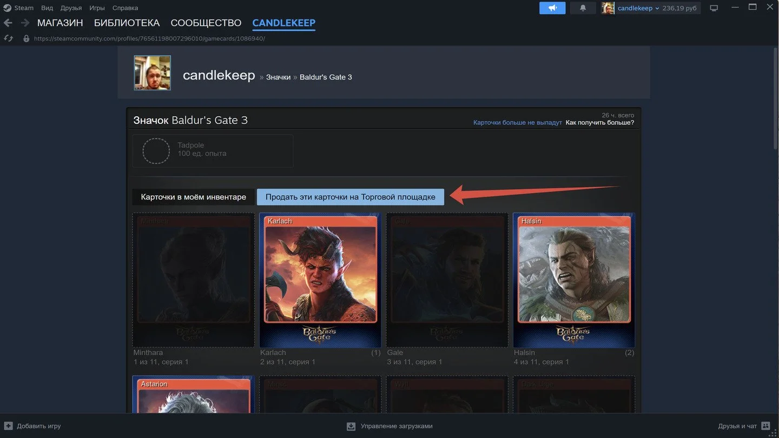Click the '100 ед. опыта' text
This screenshot has height=438, width=779.
[x=202, y=154]
